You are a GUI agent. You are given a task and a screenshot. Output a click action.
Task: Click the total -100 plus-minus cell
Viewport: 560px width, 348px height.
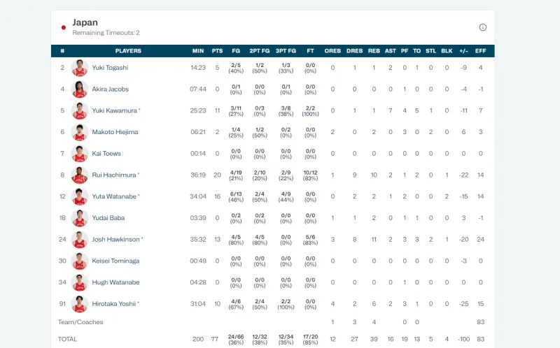[463, 339]
